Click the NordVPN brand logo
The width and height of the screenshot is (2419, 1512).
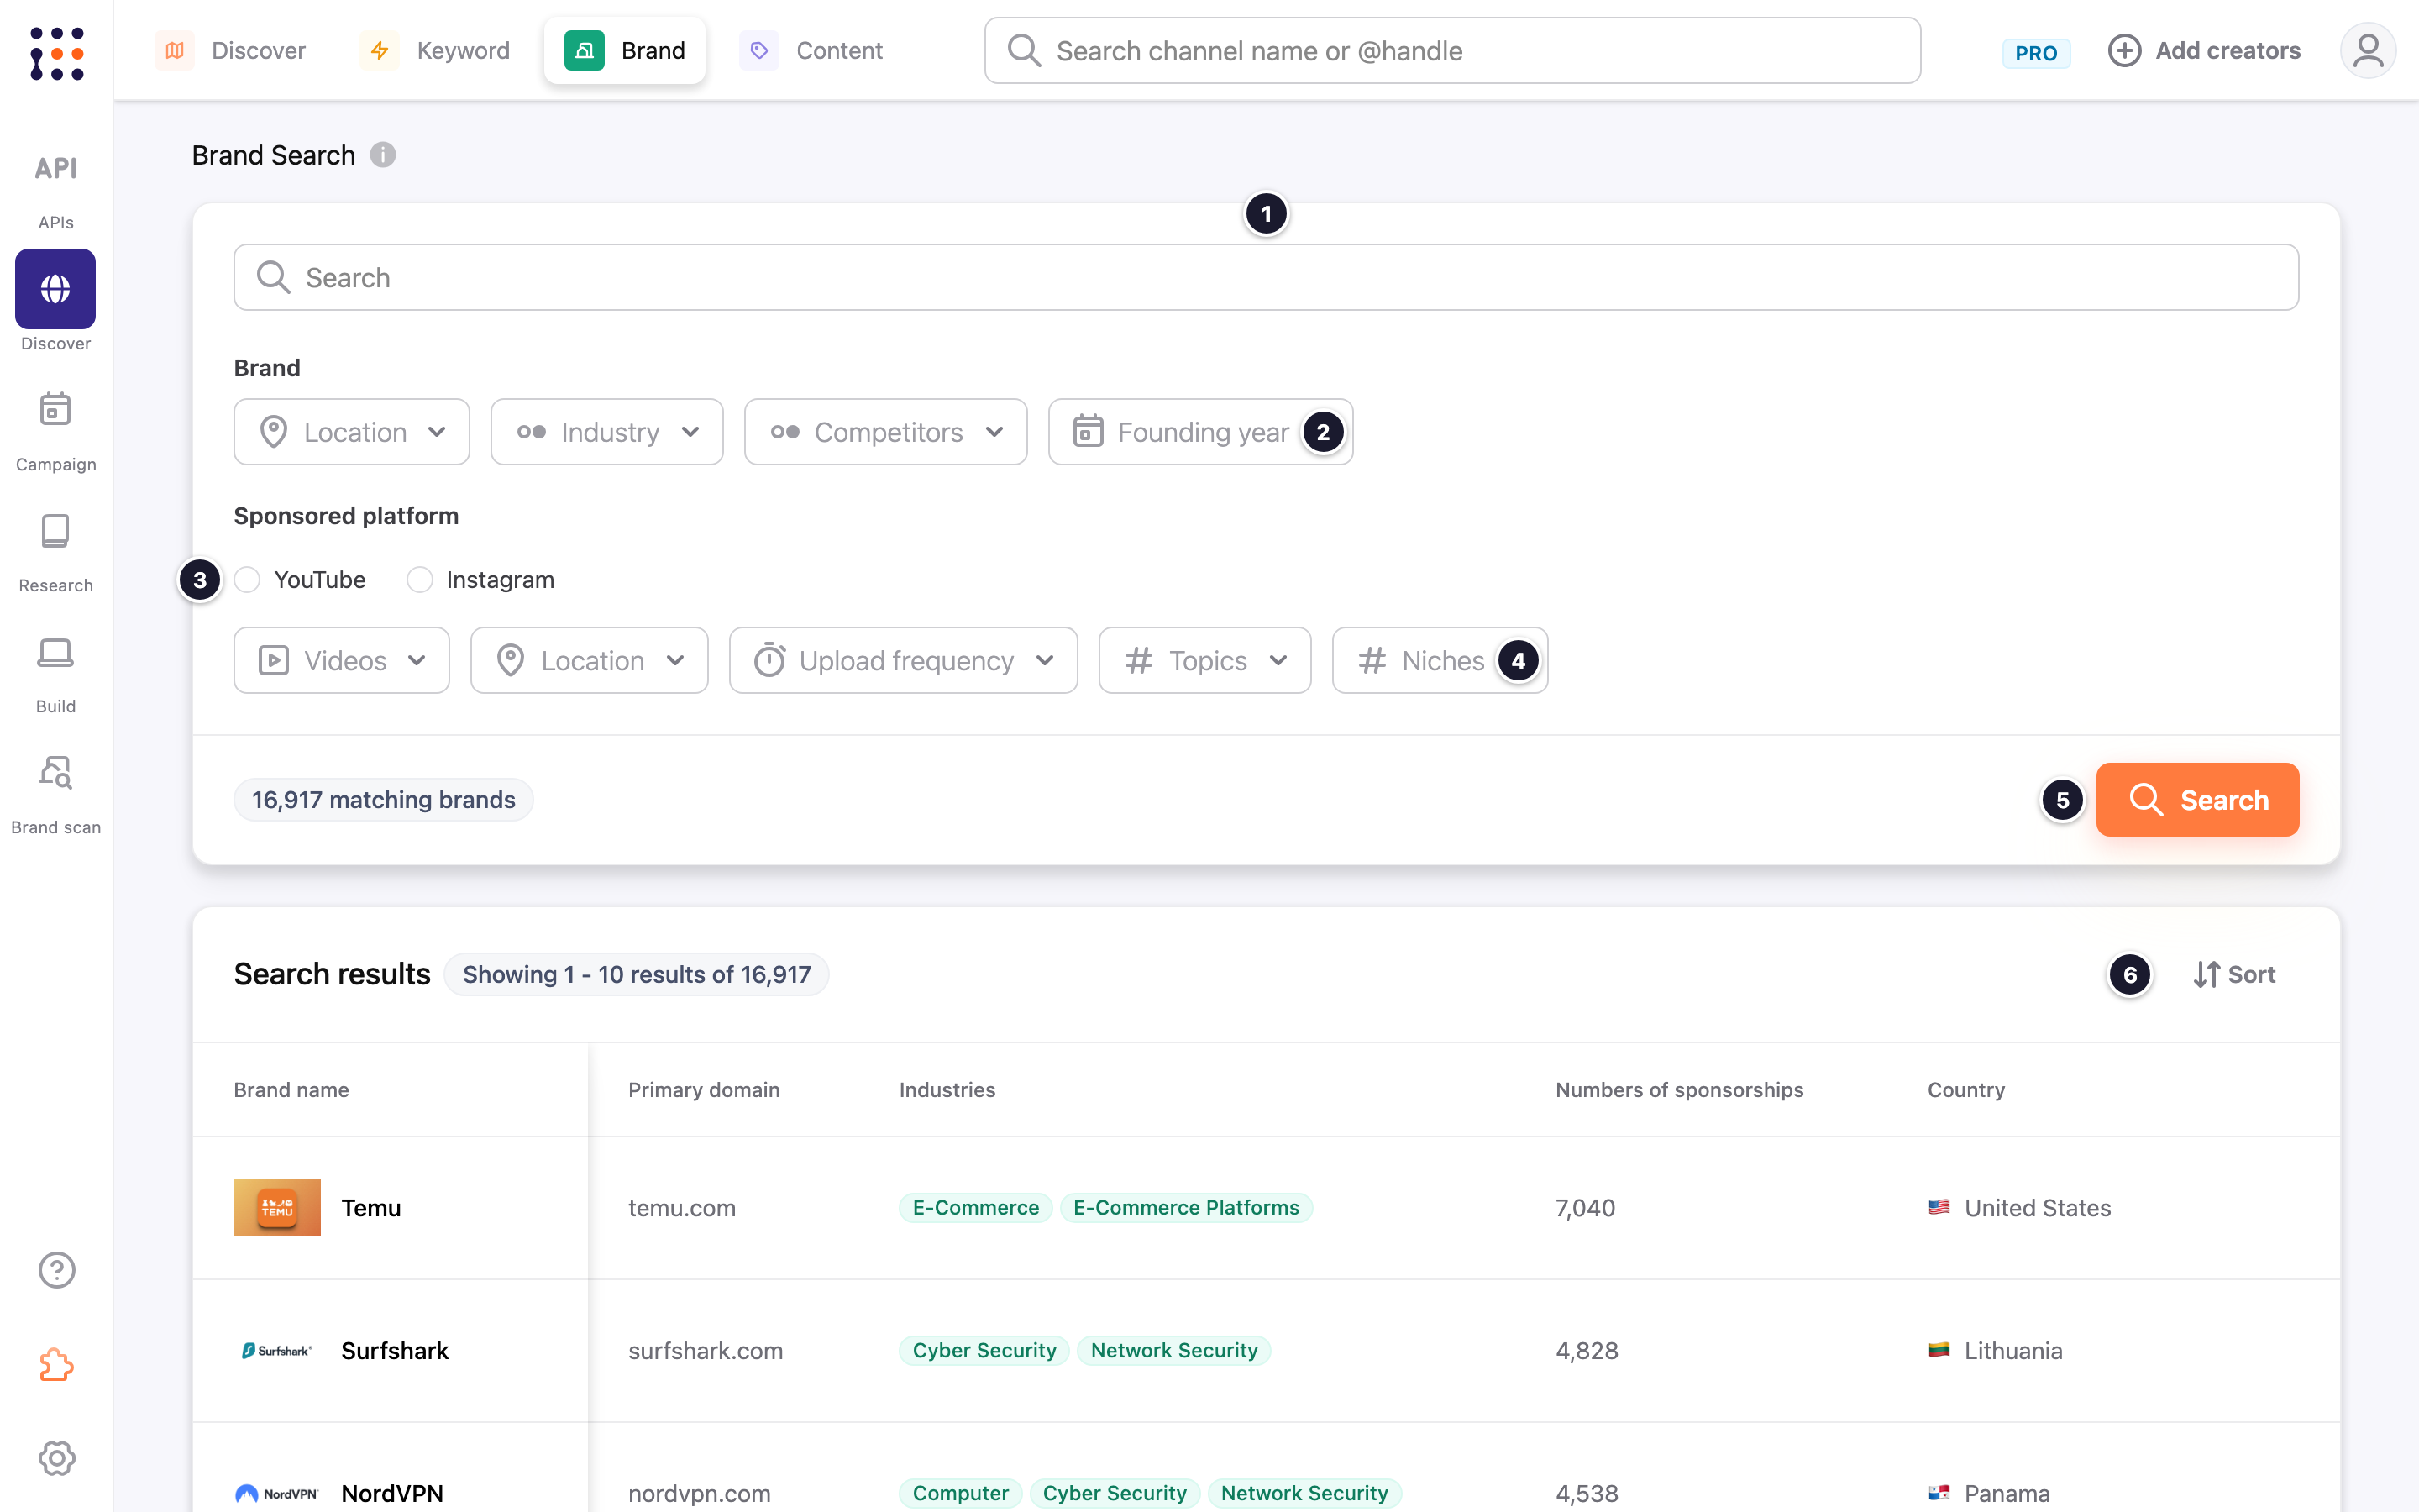(277, 1493)
